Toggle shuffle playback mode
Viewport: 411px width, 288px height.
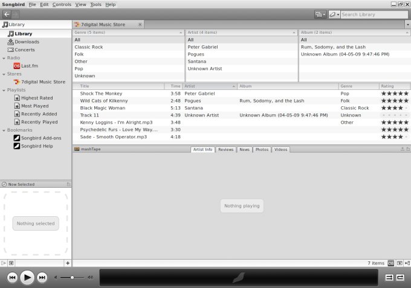[389, 277]
